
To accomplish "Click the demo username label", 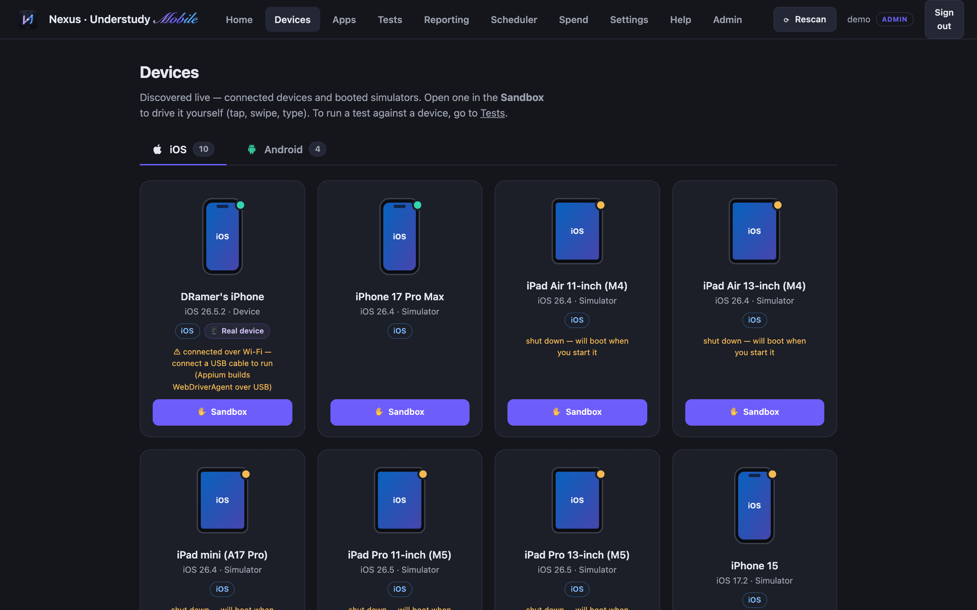I will pyautogui.click(x=858, y=20).
